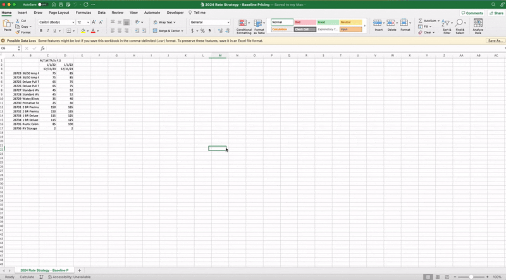Apply Italic formatting from the ribbon
The height and width of the screenshot is (280, 506).
[48, 30]
